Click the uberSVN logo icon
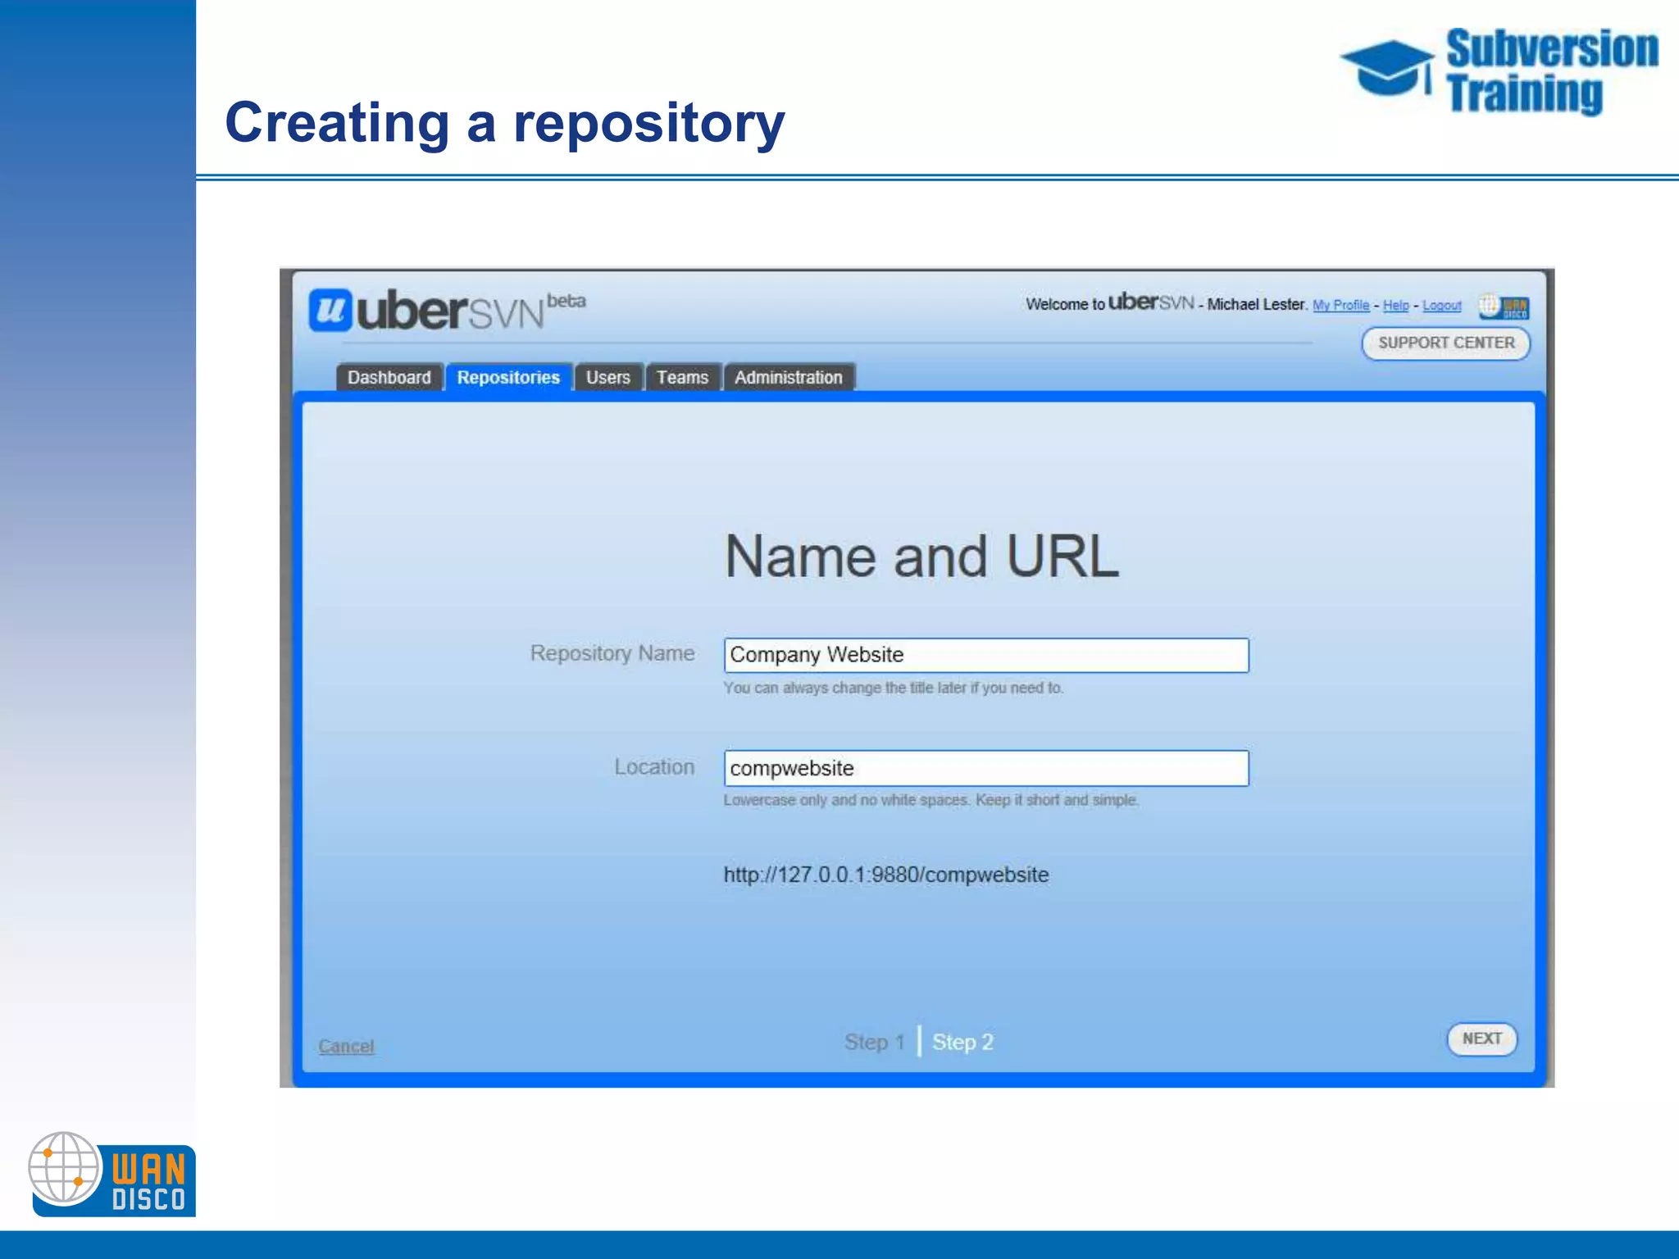1679x1259 pixels. click(x=330, y=311)
